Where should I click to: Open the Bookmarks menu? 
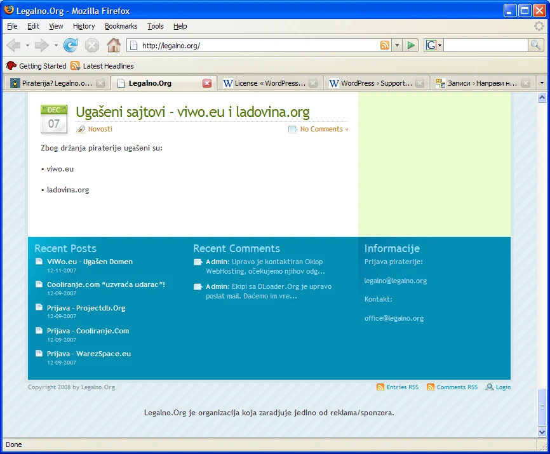[121, 26]
